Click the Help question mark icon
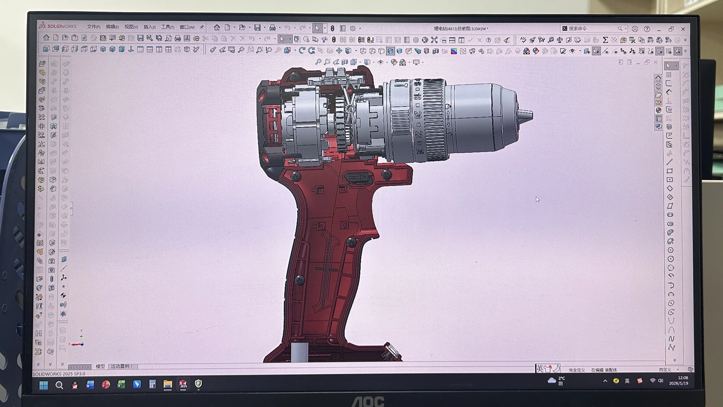723x407 pixels. click(x=647, y=29)
